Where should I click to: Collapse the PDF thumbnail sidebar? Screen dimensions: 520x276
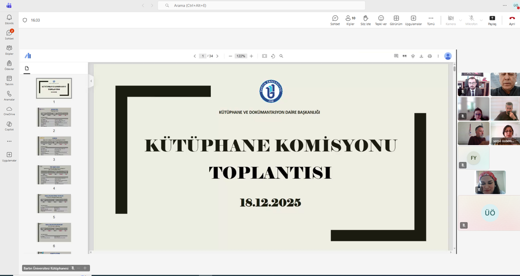point(91,81)
